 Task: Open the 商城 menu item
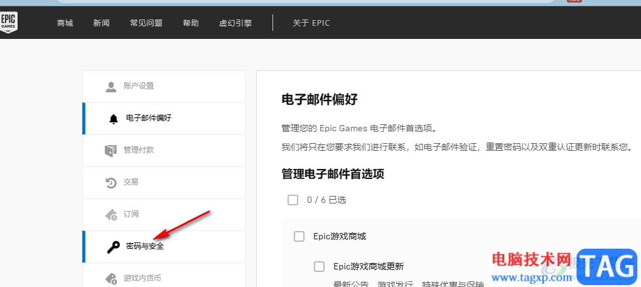click(65, 23)
